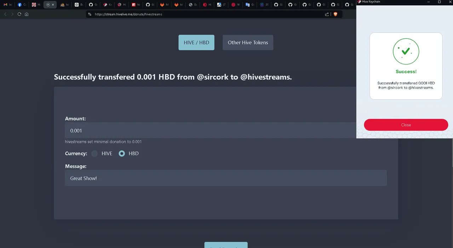Minimize the Hive Keychain window
Viewport: 453px width, 248px height.
pos(429,2)
